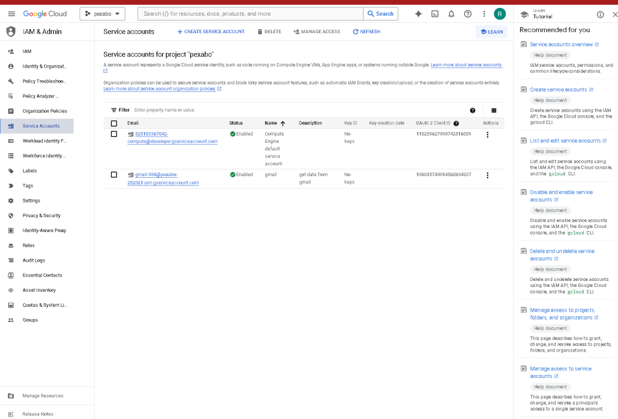The width and height of the screenshot is (618, 419).
Task: Click the Manage Resources icon
Action: [11, 395]
